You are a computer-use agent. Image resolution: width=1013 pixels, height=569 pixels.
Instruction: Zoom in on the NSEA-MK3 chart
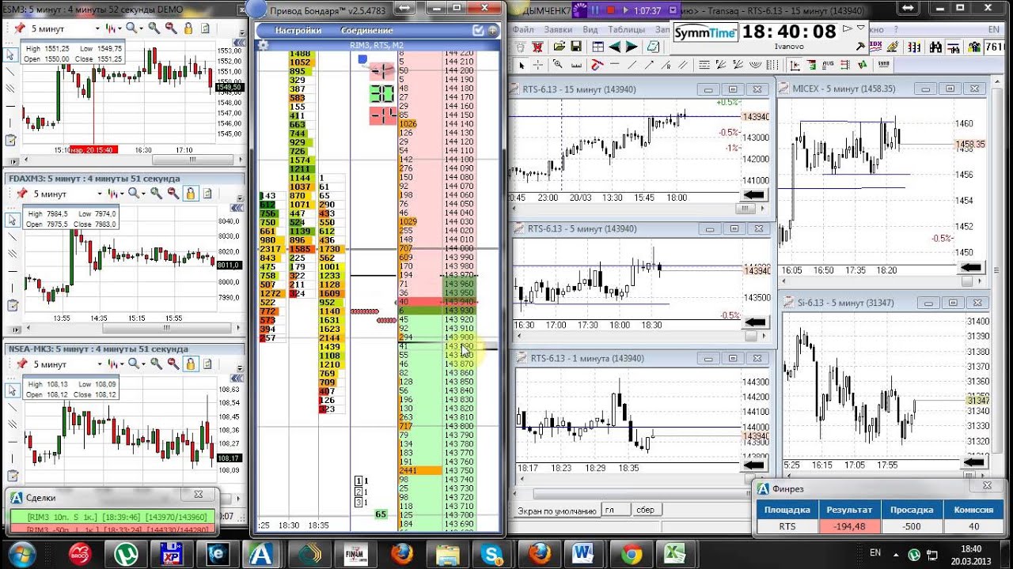click(x=156, y=364)
